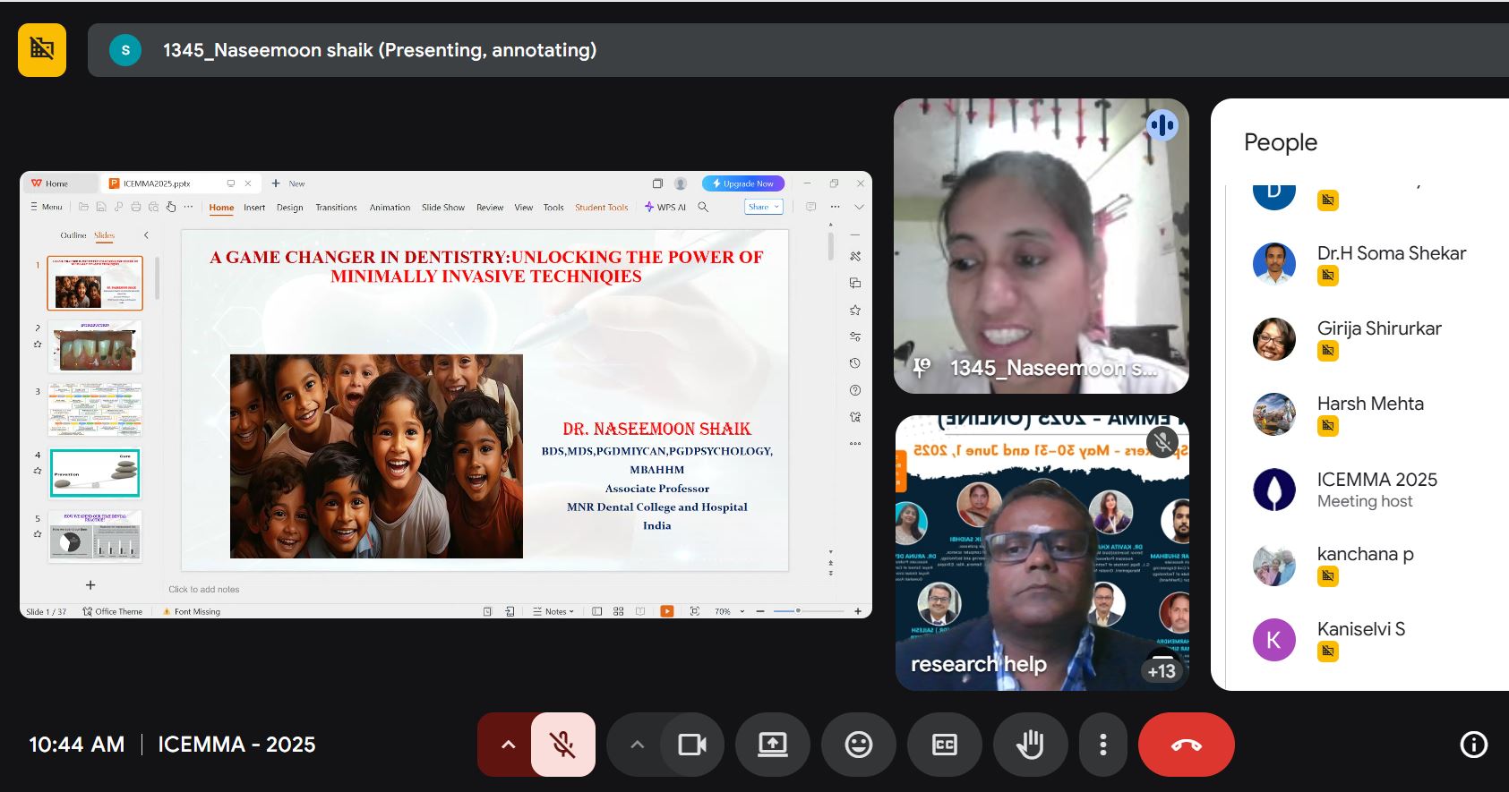Switch to Outline view in WPS slide panel

coord(73,235)
